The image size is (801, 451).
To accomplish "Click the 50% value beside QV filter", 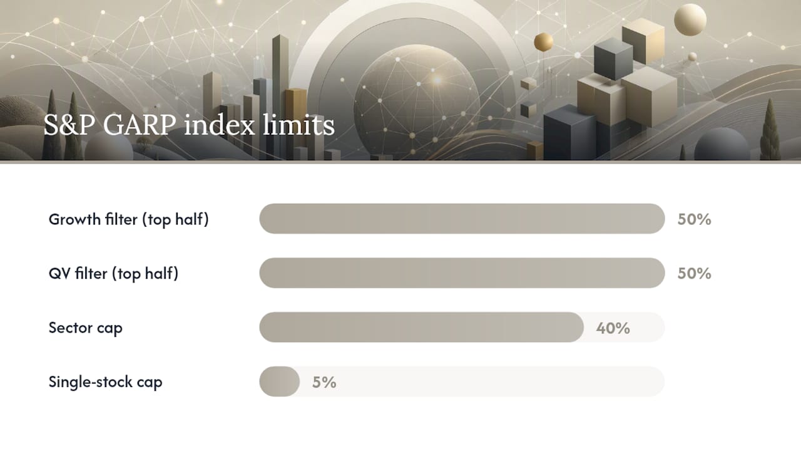I will (695, 274).
